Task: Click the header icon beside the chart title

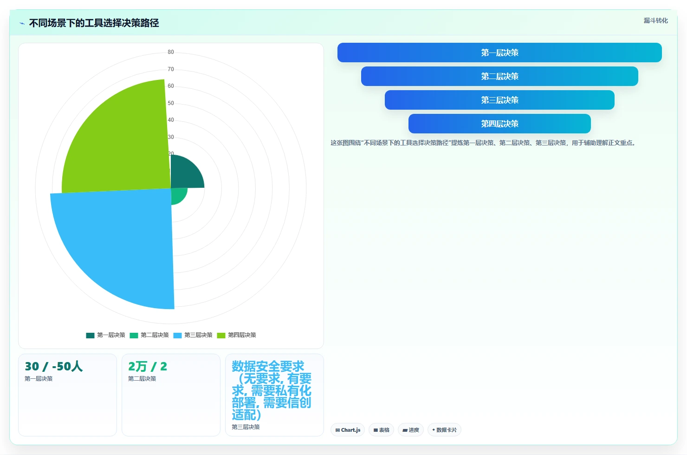Action: point(22,23)
